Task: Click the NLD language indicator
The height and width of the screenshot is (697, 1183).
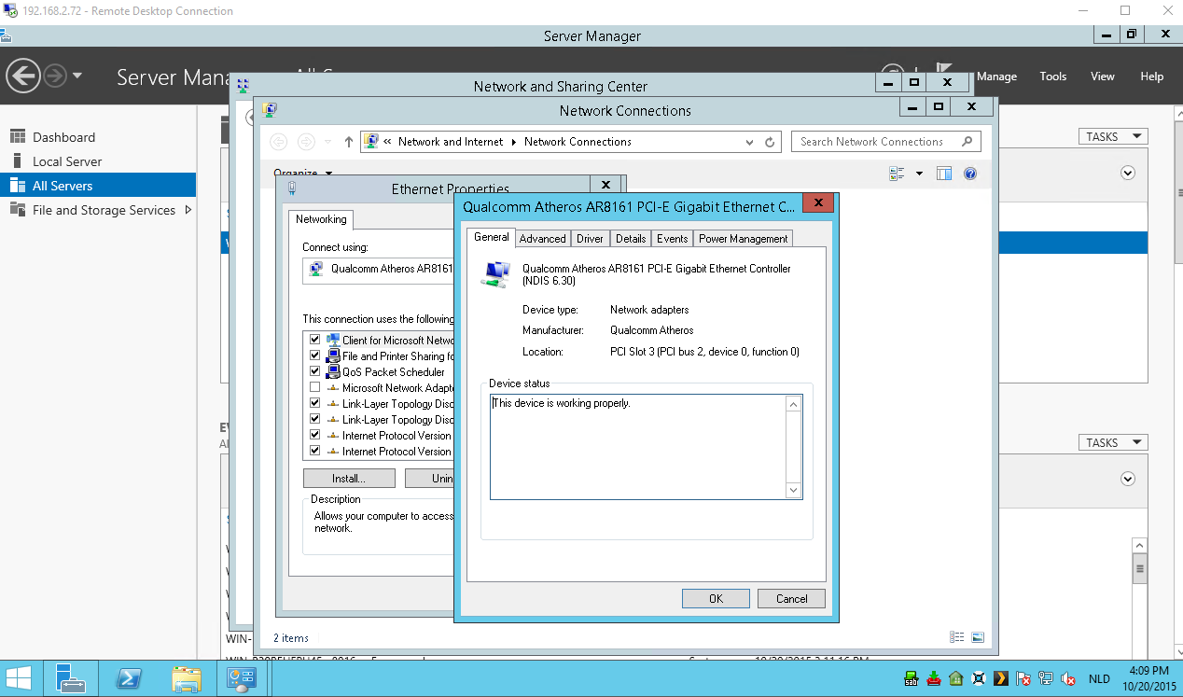Action: (x=1099, y=679)
